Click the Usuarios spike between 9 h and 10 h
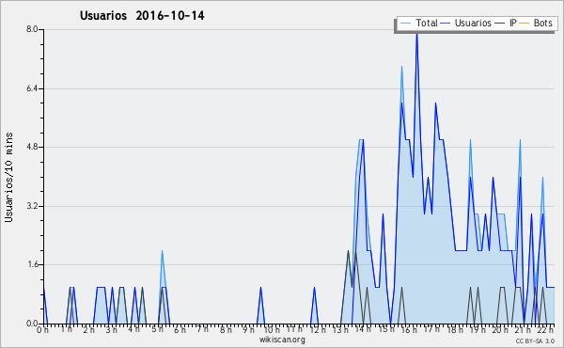The width and height of the screenshot is (564, 348). (260, 289)
